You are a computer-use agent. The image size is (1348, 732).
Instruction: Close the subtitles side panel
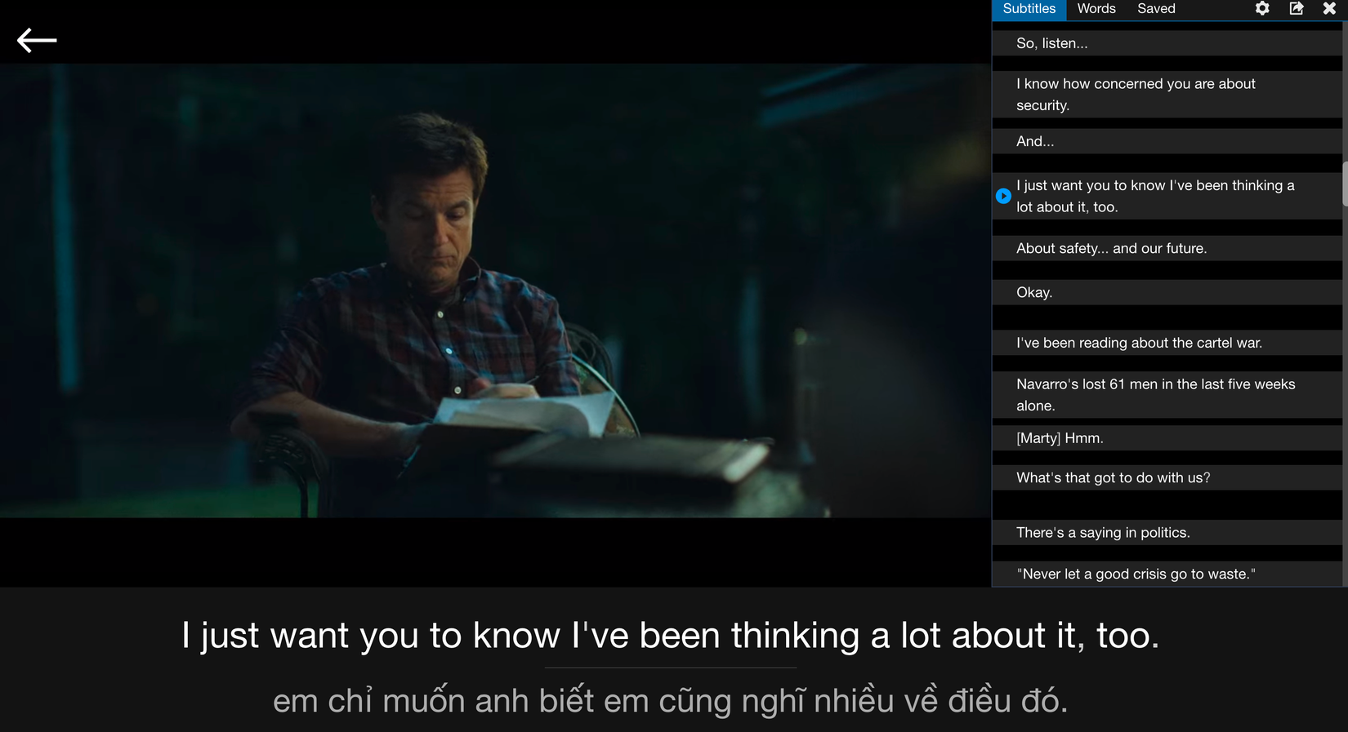pos(1329,9)
